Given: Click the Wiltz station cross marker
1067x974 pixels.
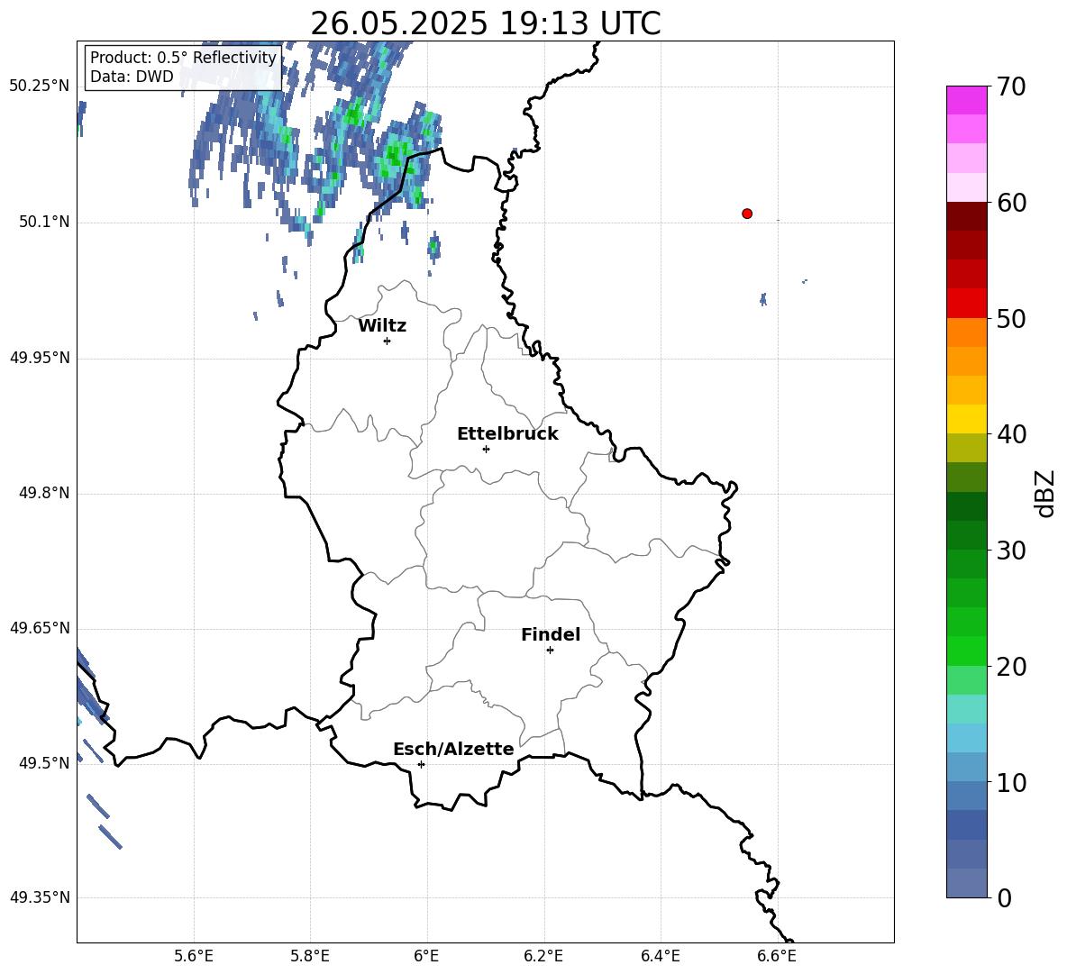Looking at the screenshot, I should (388, 341).
